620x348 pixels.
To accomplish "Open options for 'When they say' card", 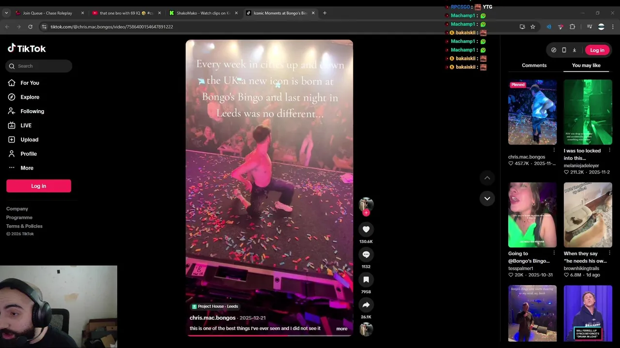I will pos(609,253).
